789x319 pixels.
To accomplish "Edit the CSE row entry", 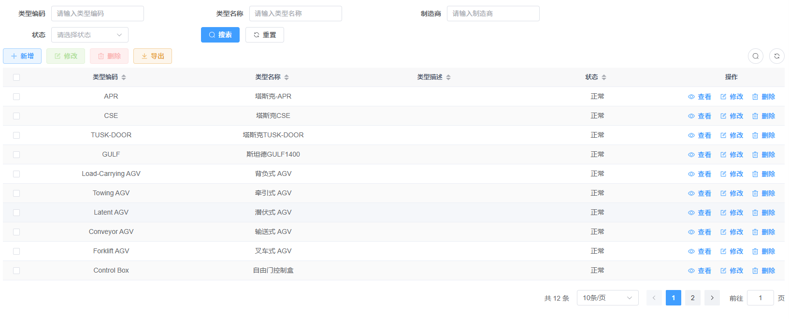I will tap(732, 116).
